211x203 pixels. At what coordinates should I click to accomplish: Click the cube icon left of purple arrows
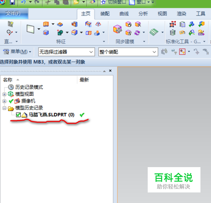point(128,33)
